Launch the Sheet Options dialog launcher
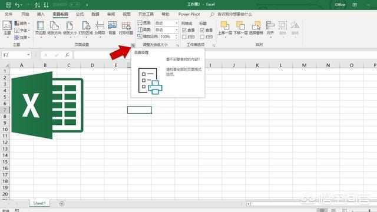Screen dimensions: 377x212 click(213, 45)
